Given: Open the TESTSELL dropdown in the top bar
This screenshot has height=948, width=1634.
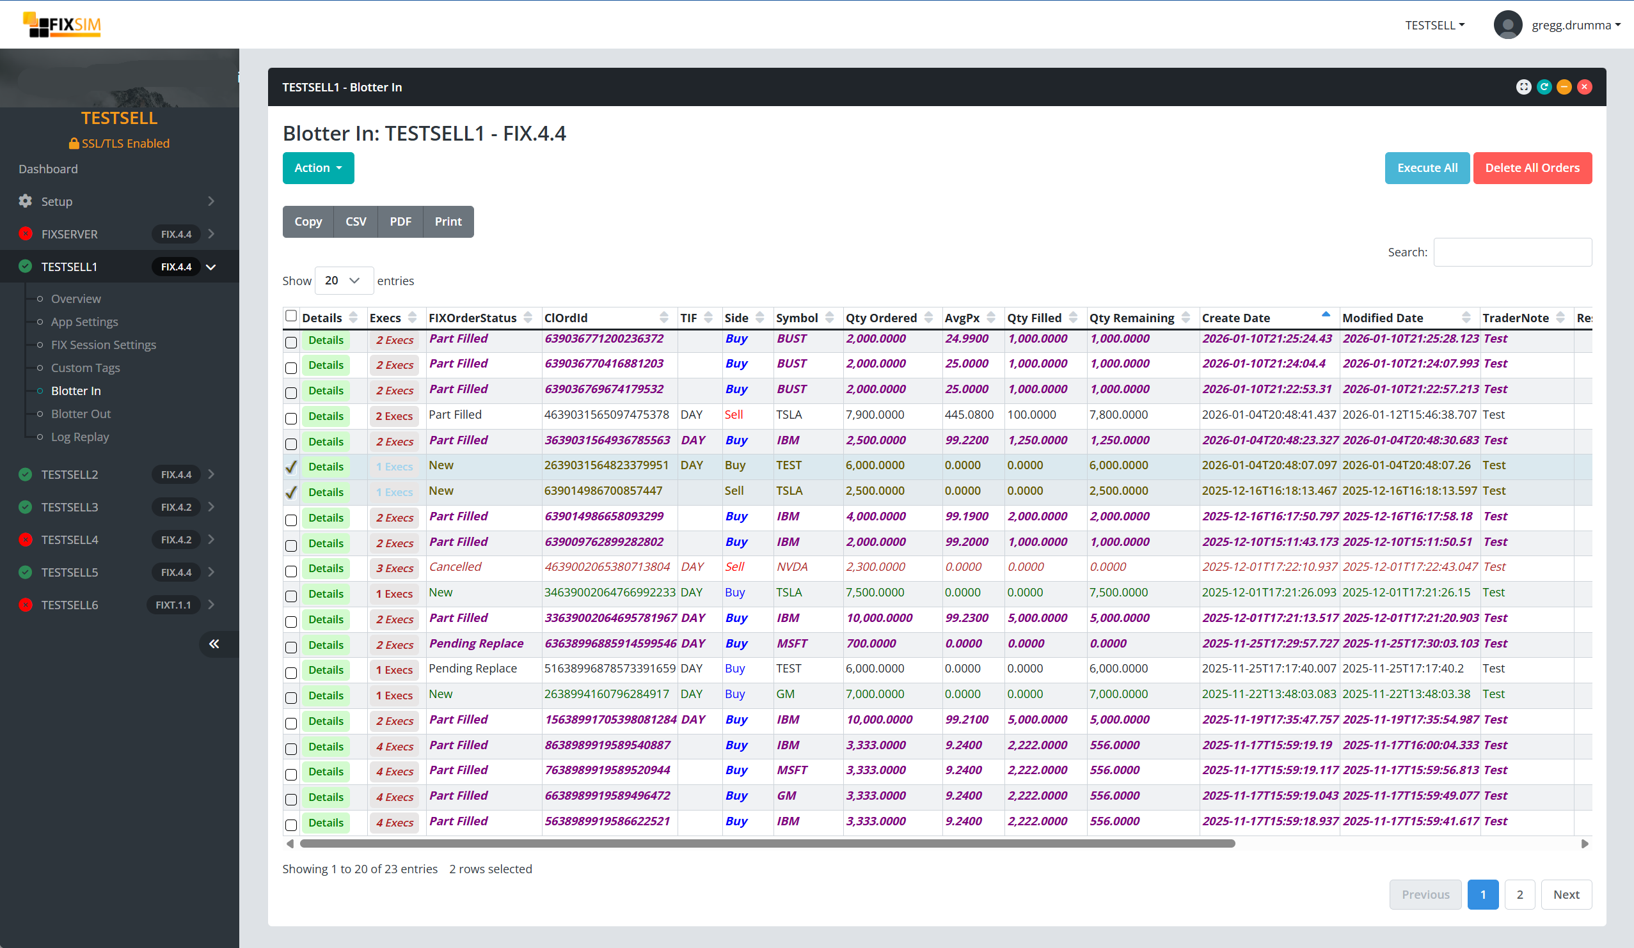Looking at the screenshot, I should coord(1434,25).
